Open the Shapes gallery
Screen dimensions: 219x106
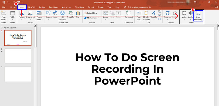coord(49,15)
